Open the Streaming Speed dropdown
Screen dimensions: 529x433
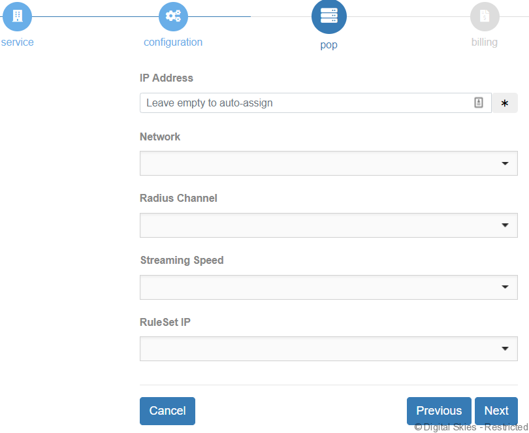pyautogui.click(x=329, y=287)
